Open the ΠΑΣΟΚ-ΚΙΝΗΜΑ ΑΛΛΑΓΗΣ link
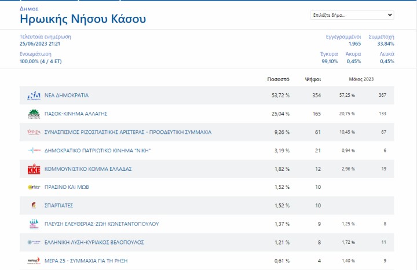Viewport: 417px width, 270px height. click(76, 114)
